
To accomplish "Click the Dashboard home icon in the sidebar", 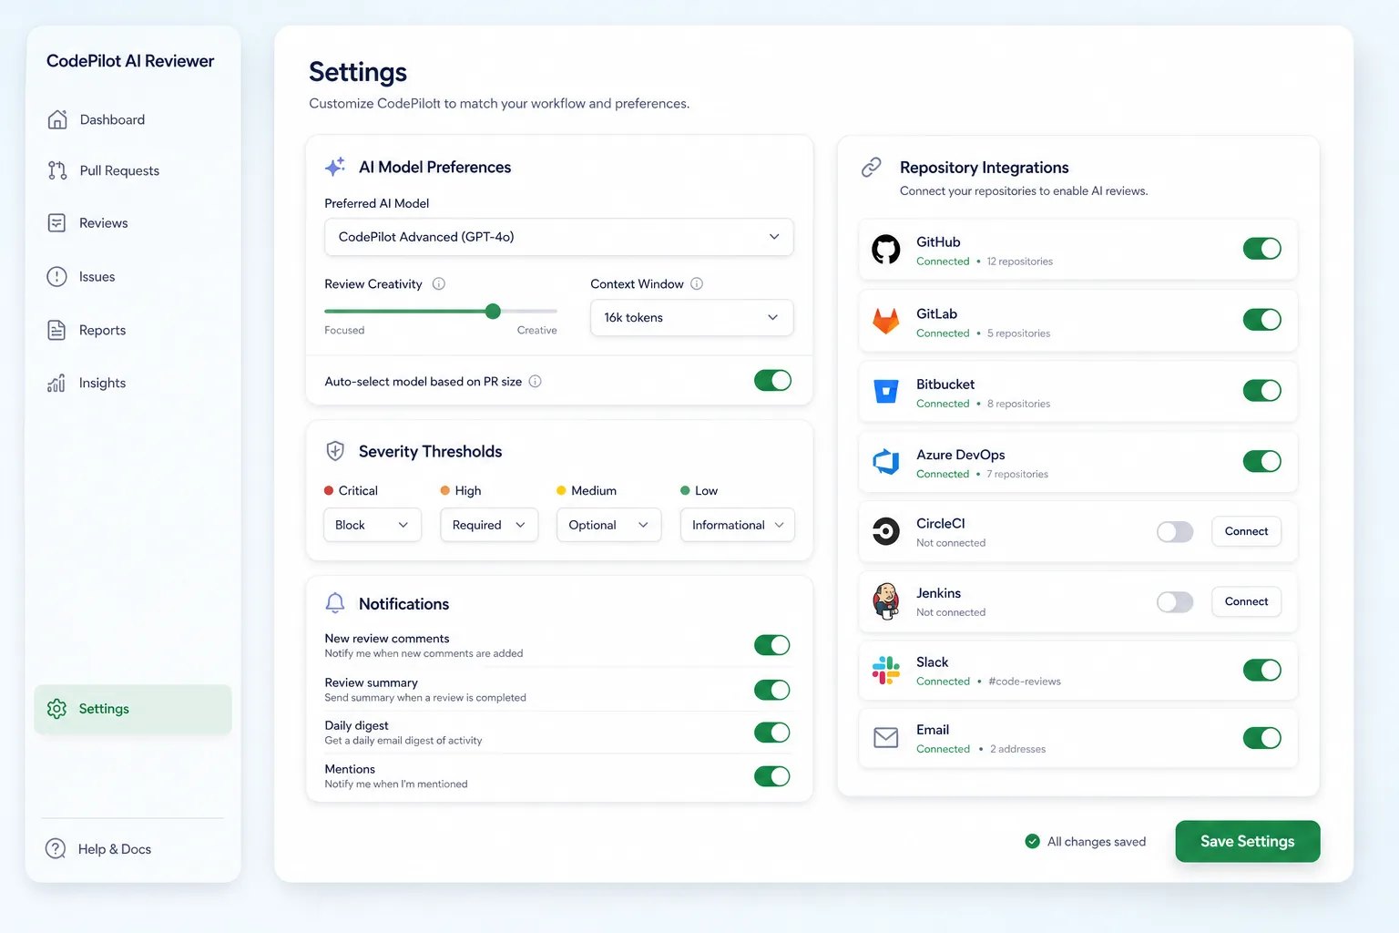I will coord(57,119).
